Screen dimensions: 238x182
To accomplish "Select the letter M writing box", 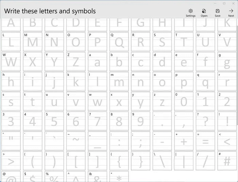I will point(33,42).
